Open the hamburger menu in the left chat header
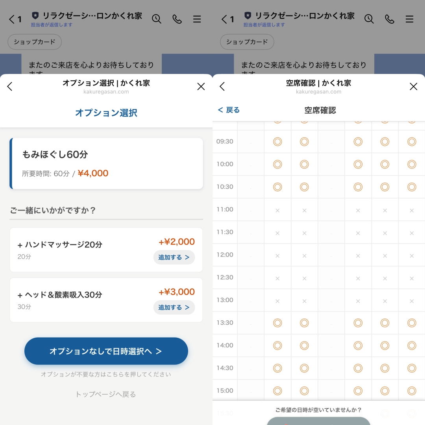The width and height of the screenshot is (425, 425). (197, 18)
